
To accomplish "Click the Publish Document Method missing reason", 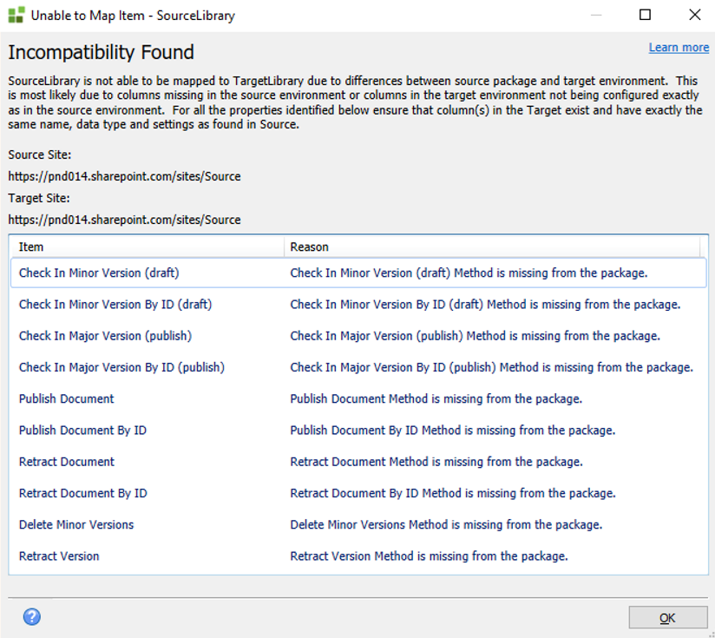I will click(436, 399).
